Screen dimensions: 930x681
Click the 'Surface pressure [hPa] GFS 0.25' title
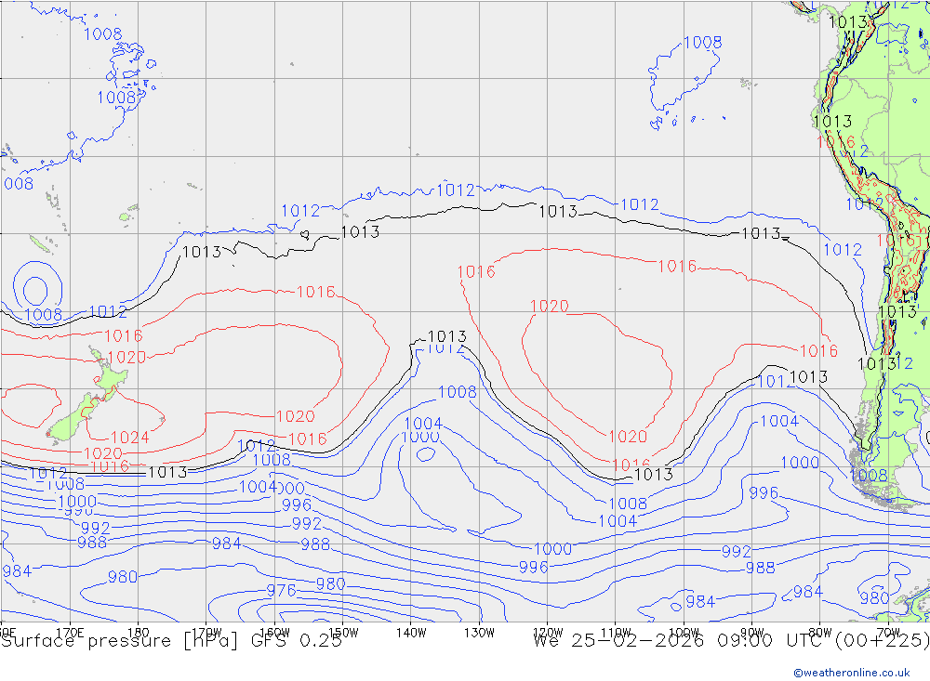(171, 641)
